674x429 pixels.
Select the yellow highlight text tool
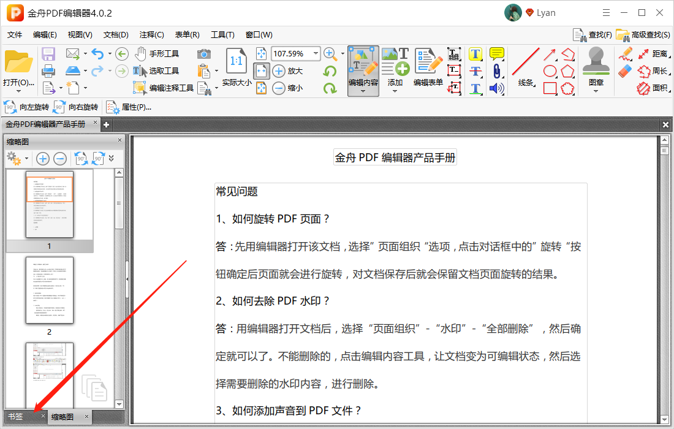[475, 54]
